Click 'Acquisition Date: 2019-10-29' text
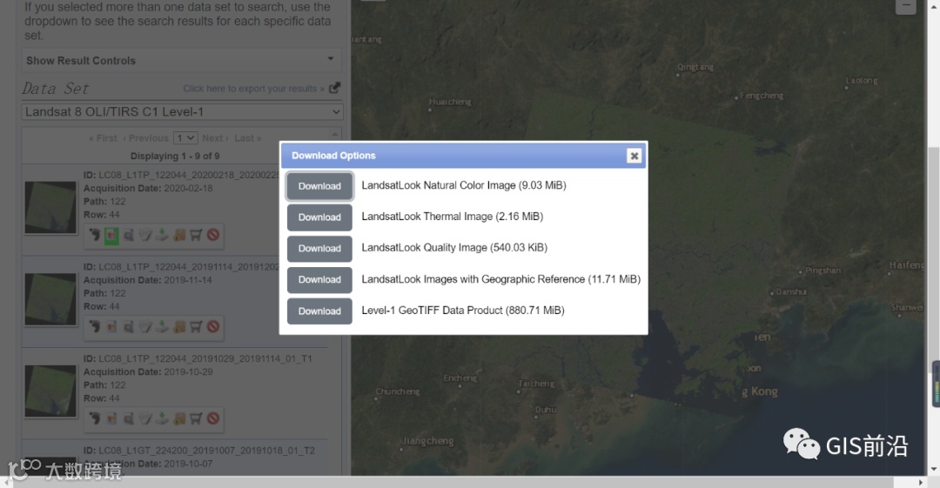940x488 pixels. 148,371
